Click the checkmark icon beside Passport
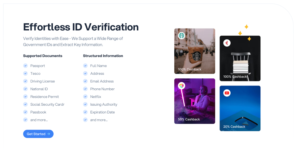This screenshot has width=300, height=155. coord(25,66)
